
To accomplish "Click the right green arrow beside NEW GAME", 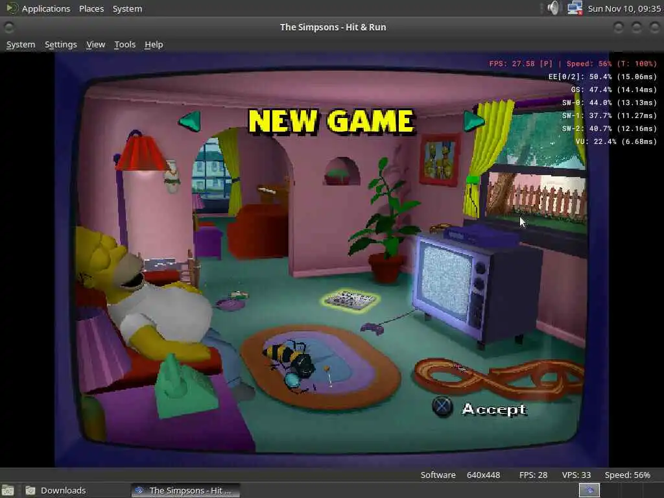I will tap(473, 121).
